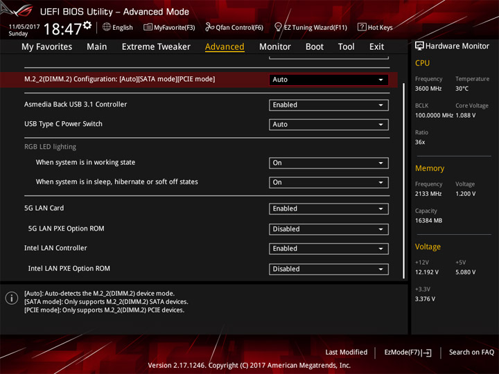Click the clock settings gear icon
Image resolution: width=499 pixels, height=374 pixels.
(x=87, y=25)
